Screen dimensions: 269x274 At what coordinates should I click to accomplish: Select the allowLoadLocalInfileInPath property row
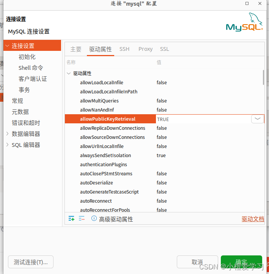tap(165, 91)
